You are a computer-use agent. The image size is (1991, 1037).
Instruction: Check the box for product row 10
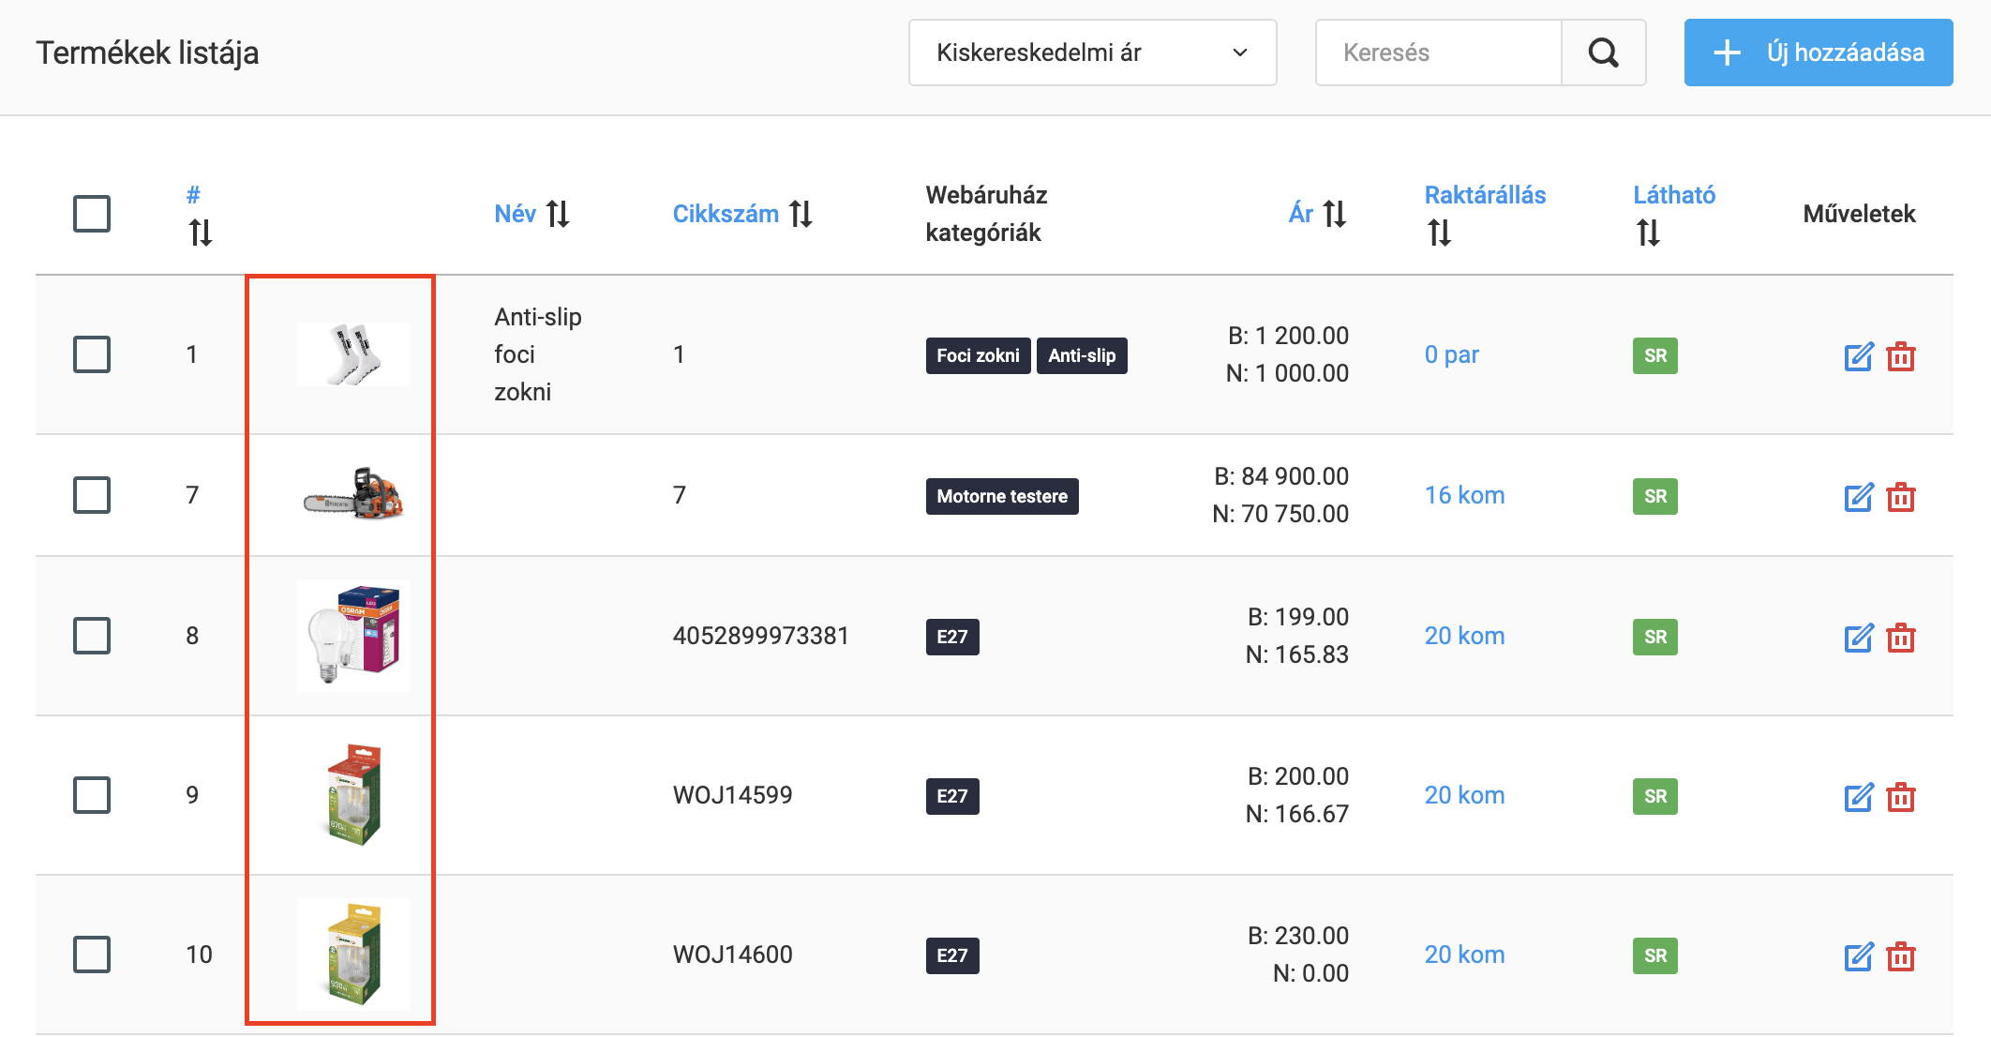pyautogui.click(x=92, y=954)
